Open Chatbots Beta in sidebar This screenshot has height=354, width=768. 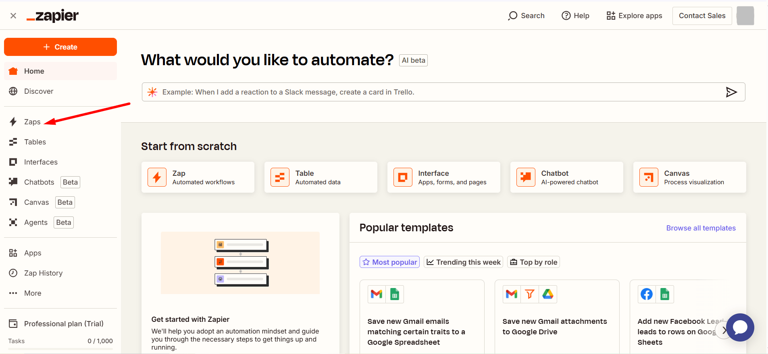[x=60, y=182]
